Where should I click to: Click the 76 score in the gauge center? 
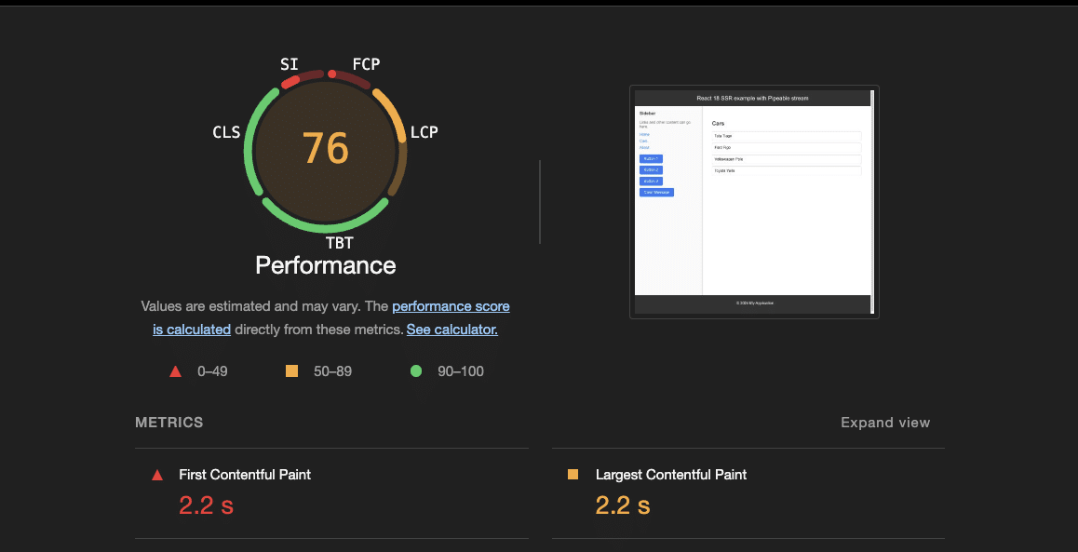pyautogui.click(x=326, y=149)
